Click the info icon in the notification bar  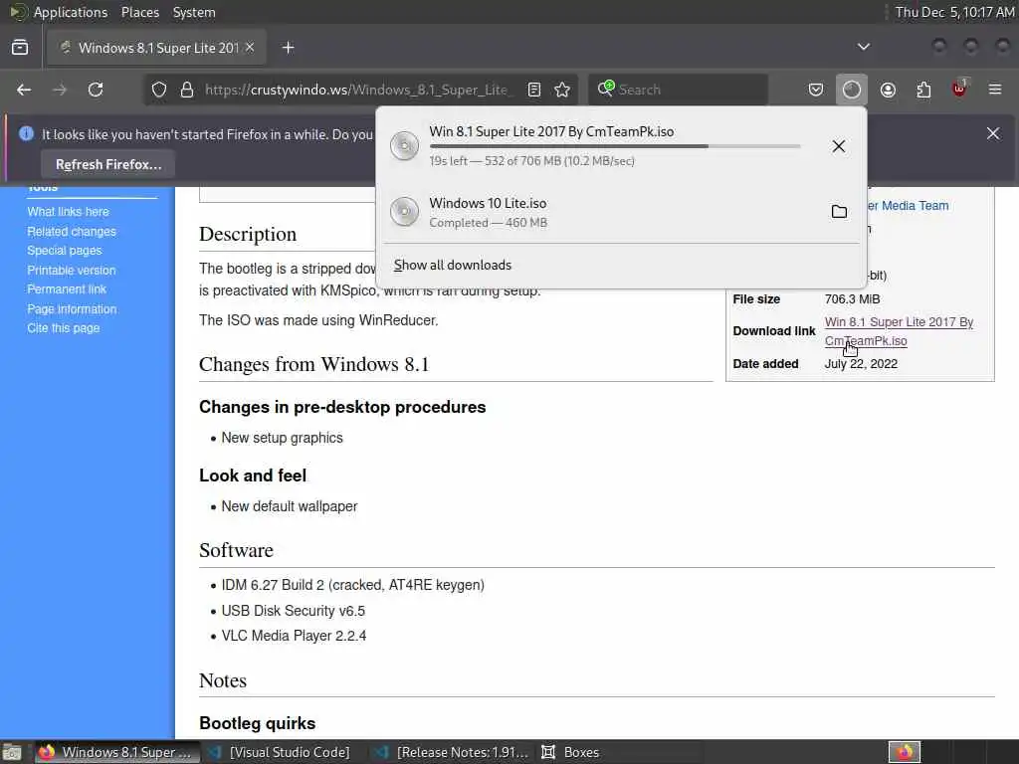point(26,134)
